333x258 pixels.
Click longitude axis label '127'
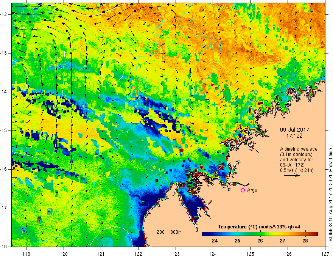325,254
